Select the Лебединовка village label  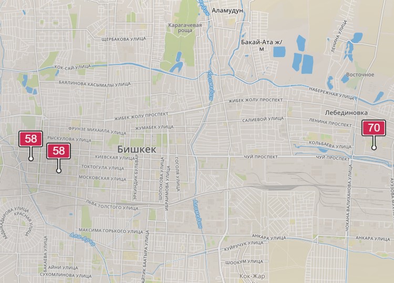346,113
